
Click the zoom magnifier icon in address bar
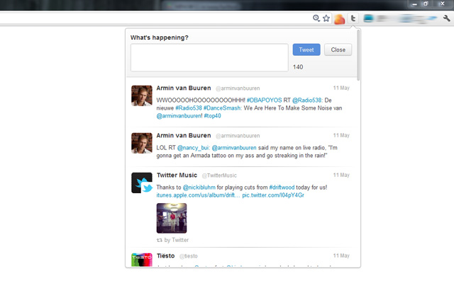pyautogui.click(x=316, y=18)
